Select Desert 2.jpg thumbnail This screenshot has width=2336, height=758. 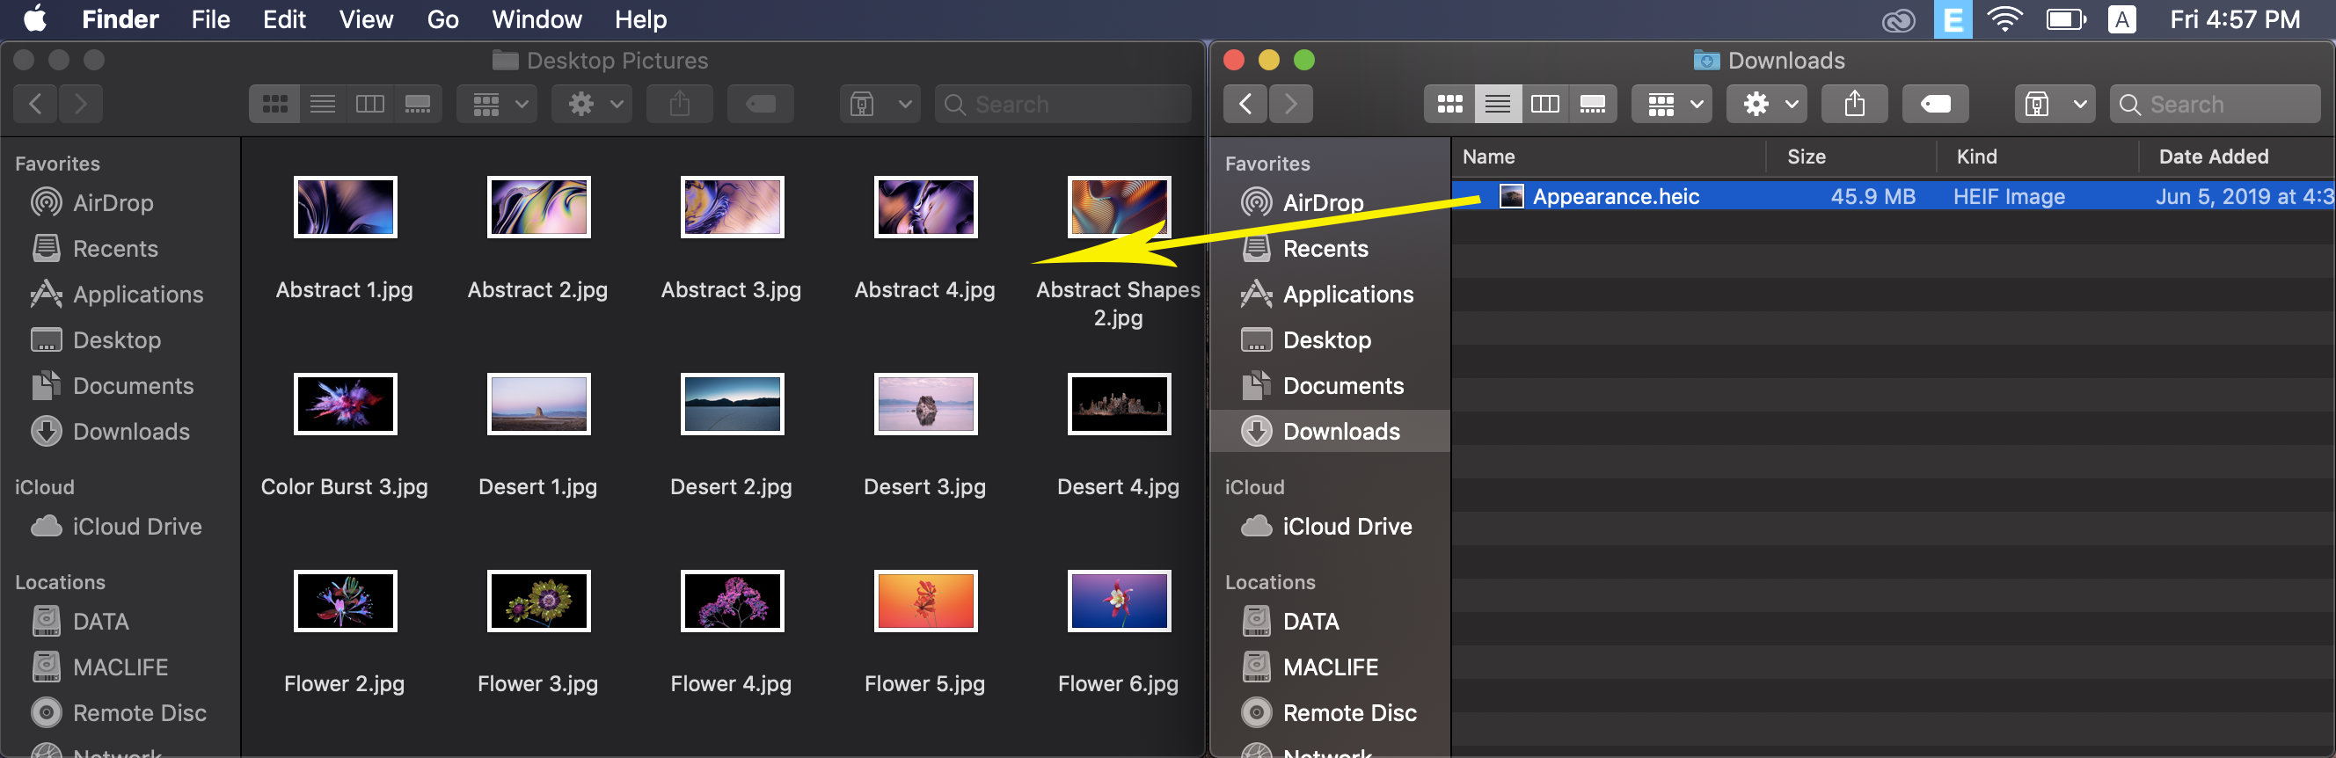(x=732, y=404)
